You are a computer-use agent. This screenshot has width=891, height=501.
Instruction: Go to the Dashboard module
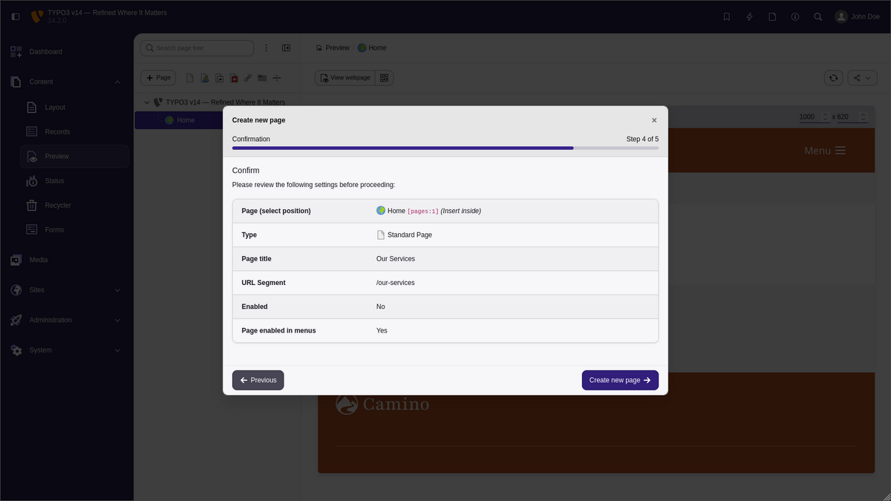(x=45, y=52)
